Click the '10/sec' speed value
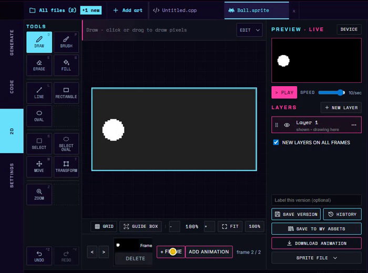 click(355, 93)
